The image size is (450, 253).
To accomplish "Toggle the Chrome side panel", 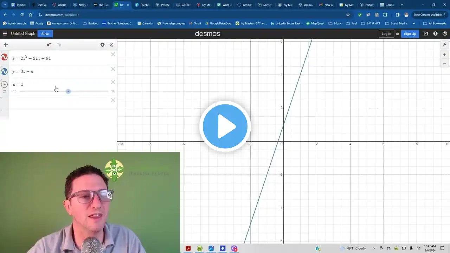I will (x=398, y=15).
